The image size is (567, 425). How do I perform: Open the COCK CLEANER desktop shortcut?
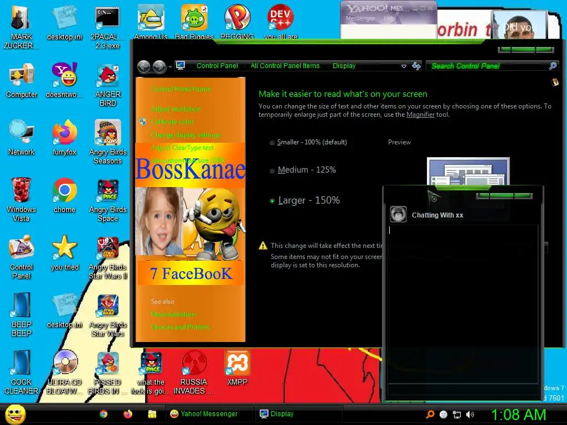22,372
